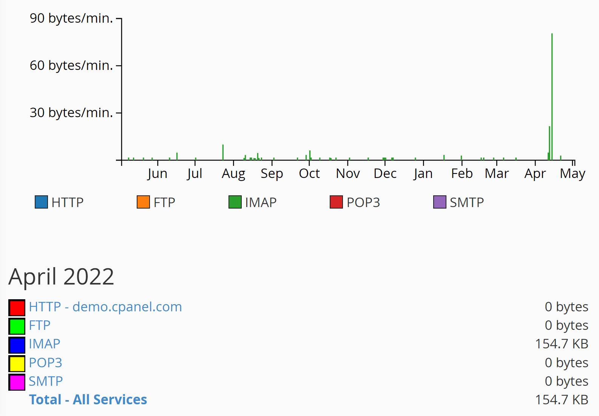Click the HTTP legend blue square
Image resolution: width=599 pixels, height=416 pixels.
tap(41, 202)
